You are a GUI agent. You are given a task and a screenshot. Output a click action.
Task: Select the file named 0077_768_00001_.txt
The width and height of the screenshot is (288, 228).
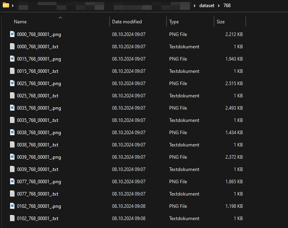tap(38, 194)
